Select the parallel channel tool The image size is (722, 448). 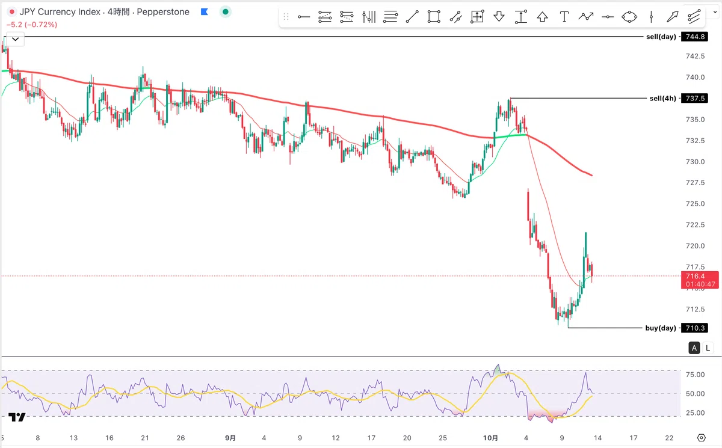point(694,17)
